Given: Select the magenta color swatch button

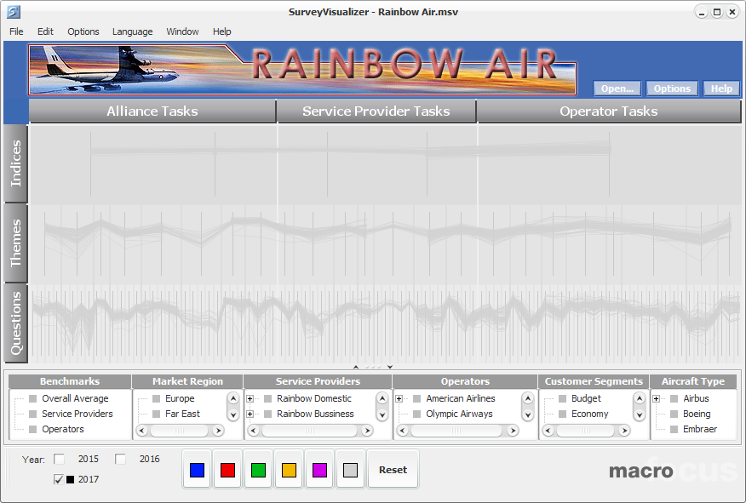Looking at the screenshot, I should (x=320, y=470).
